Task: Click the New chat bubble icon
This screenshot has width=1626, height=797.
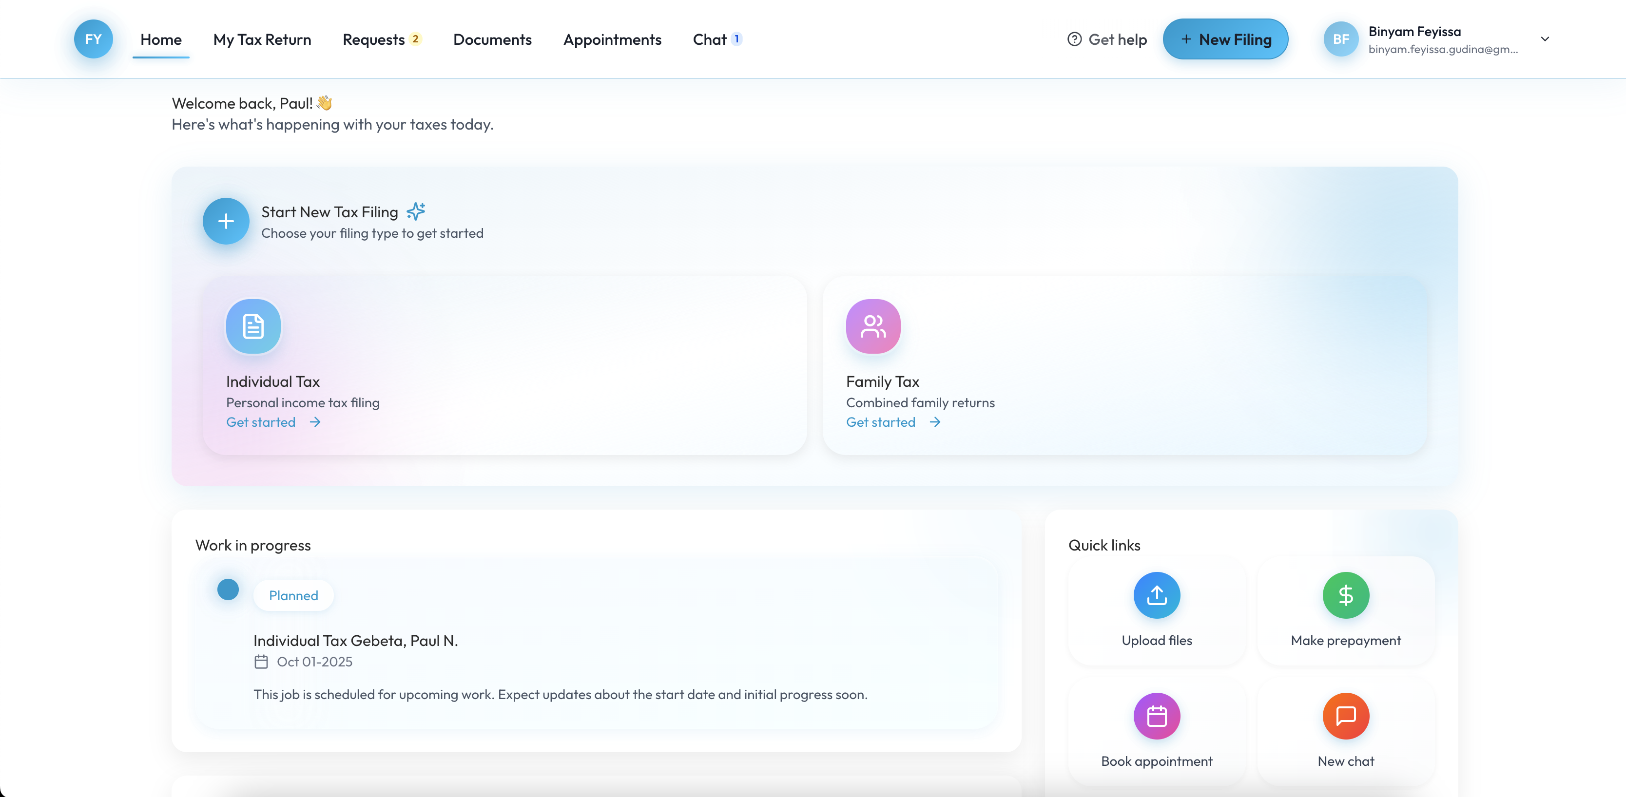Action: [1345, 716]
